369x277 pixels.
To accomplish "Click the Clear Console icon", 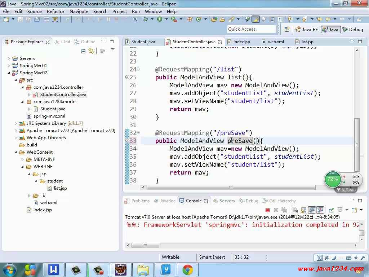I will (x=295, y=210).
